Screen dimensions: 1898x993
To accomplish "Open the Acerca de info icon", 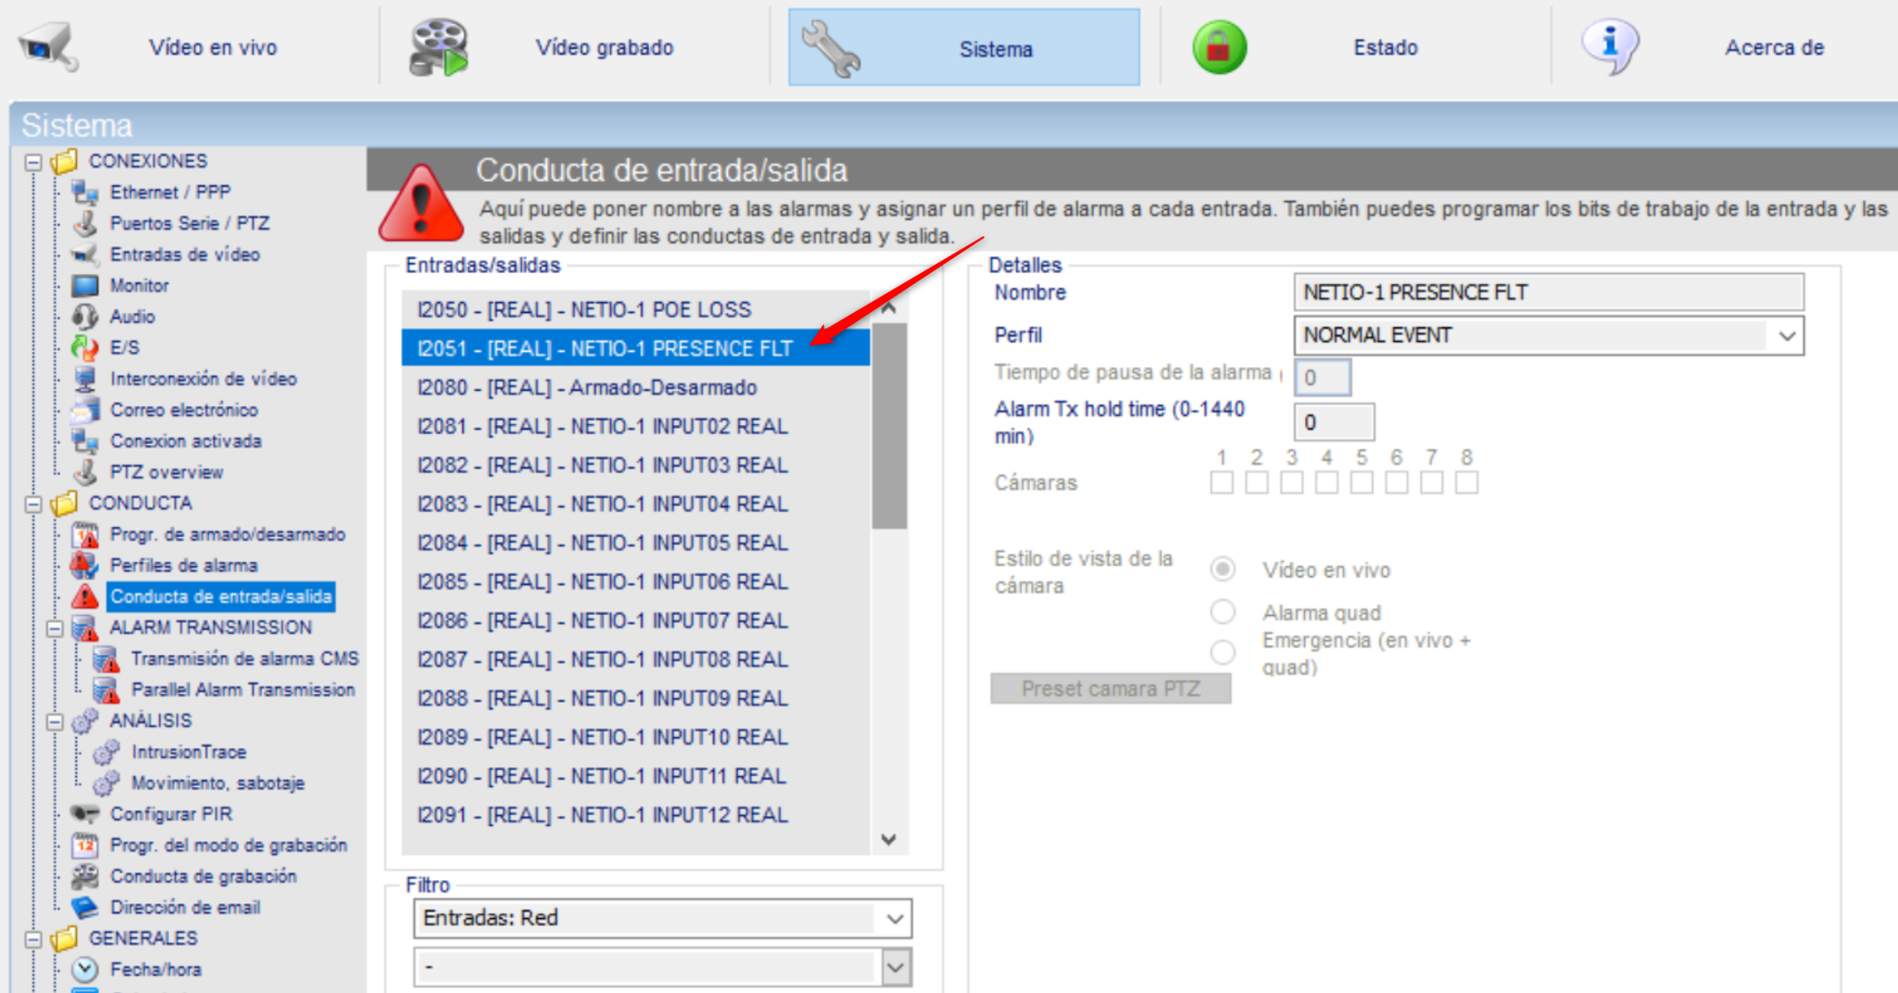I will tap(1609, 45).
